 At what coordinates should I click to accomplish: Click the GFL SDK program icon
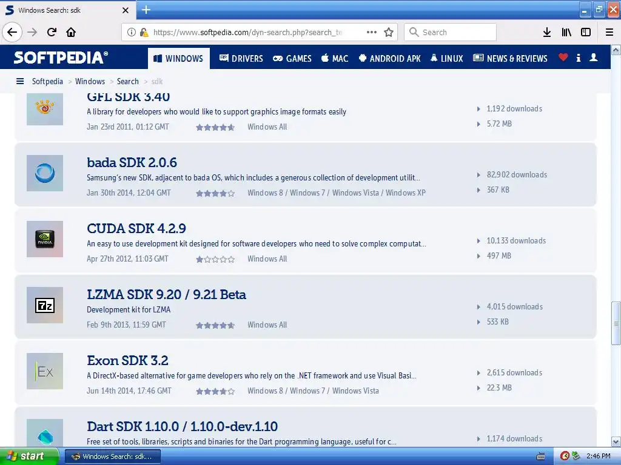coord(45,109)
